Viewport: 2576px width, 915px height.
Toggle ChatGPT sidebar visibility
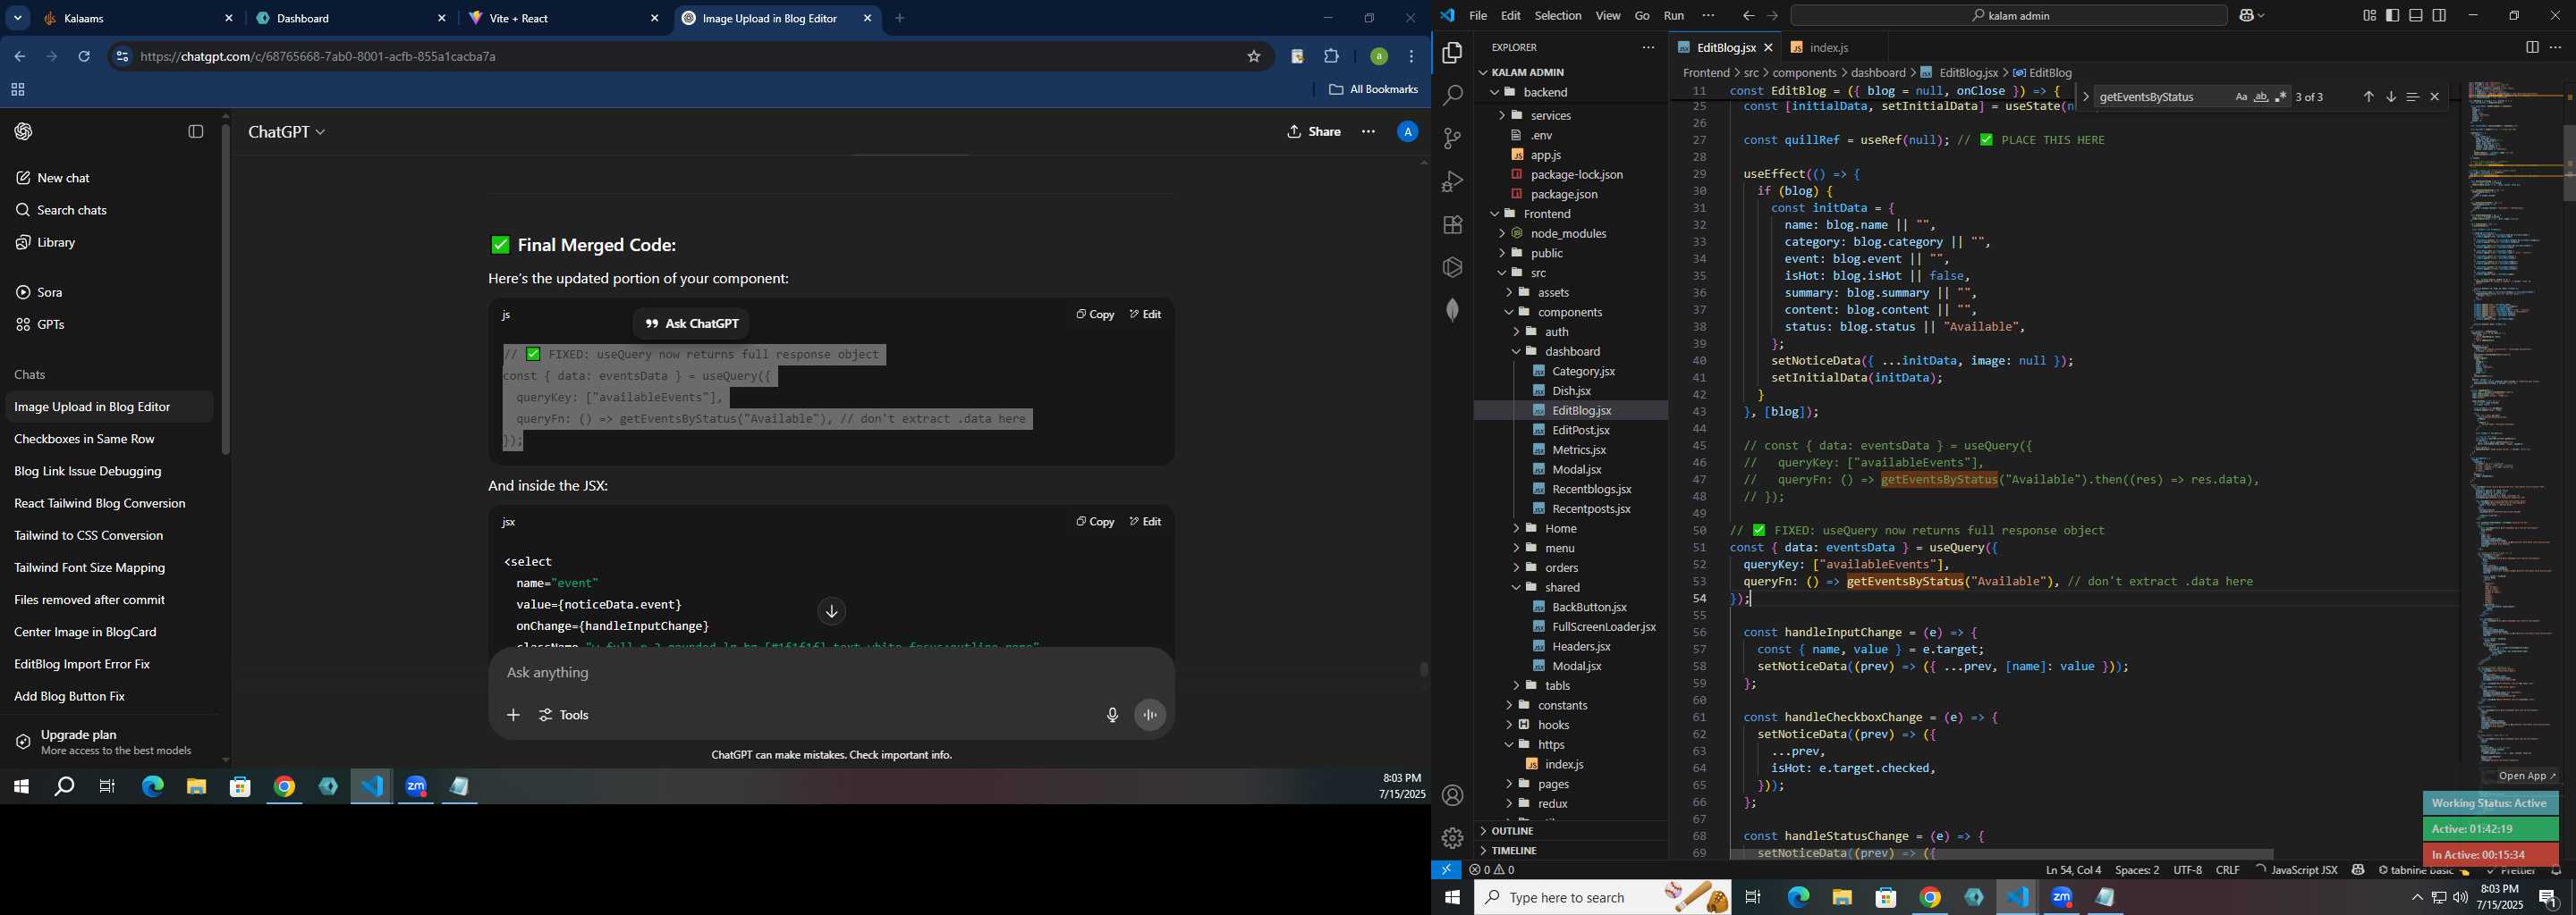[196, 132]
